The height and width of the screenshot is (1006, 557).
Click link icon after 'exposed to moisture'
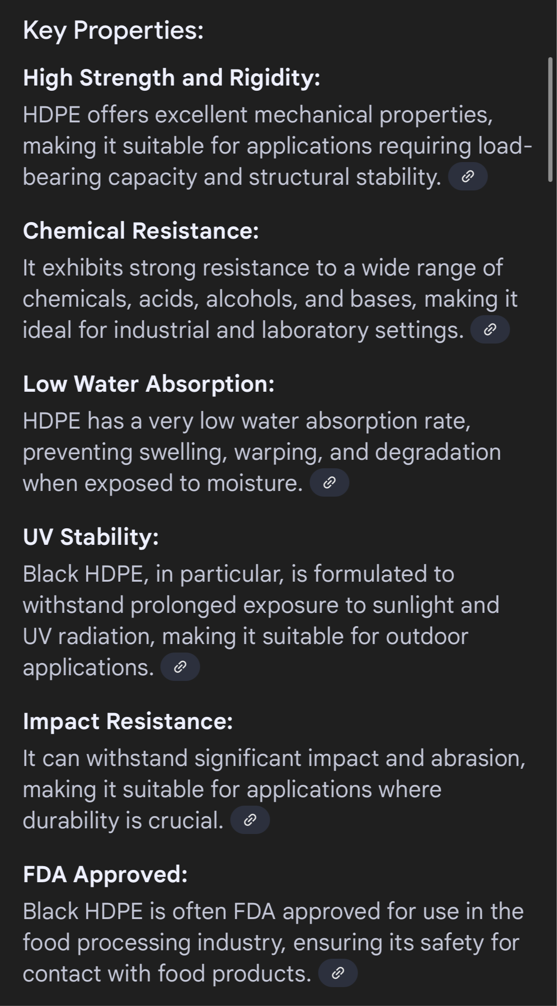pyautogui.click(x=329, y=482)
